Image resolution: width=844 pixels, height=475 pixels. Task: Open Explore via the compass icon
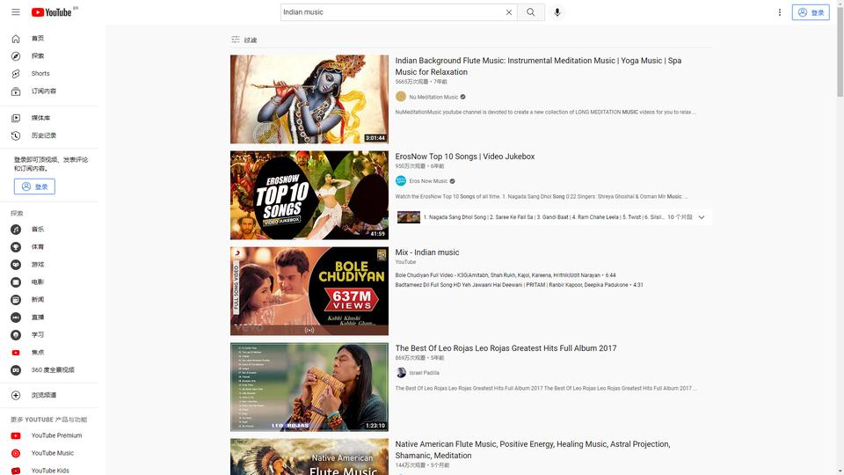click(16, 56)
